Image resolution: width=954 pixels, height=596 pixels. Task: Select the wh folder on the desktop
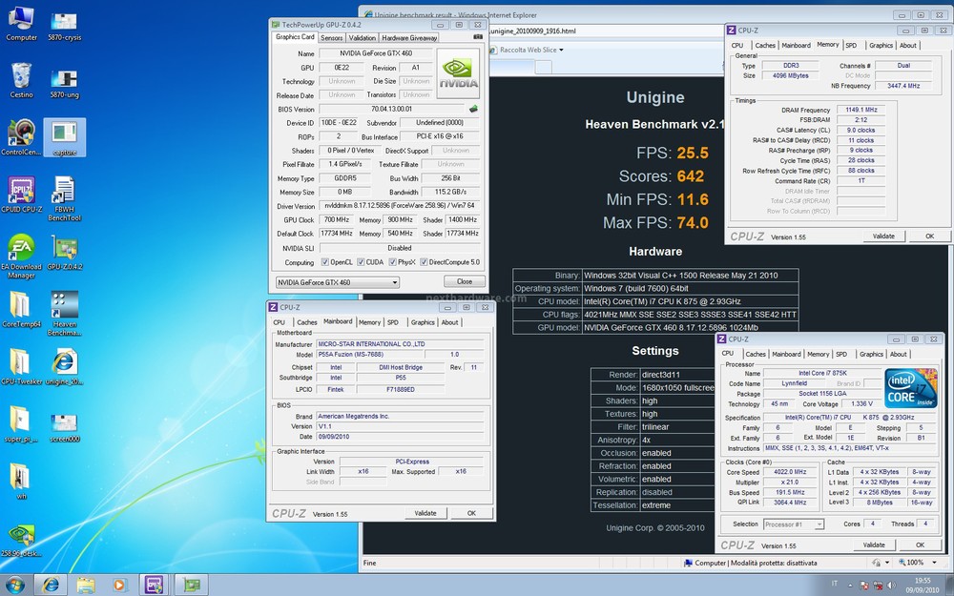click(21, 481)
